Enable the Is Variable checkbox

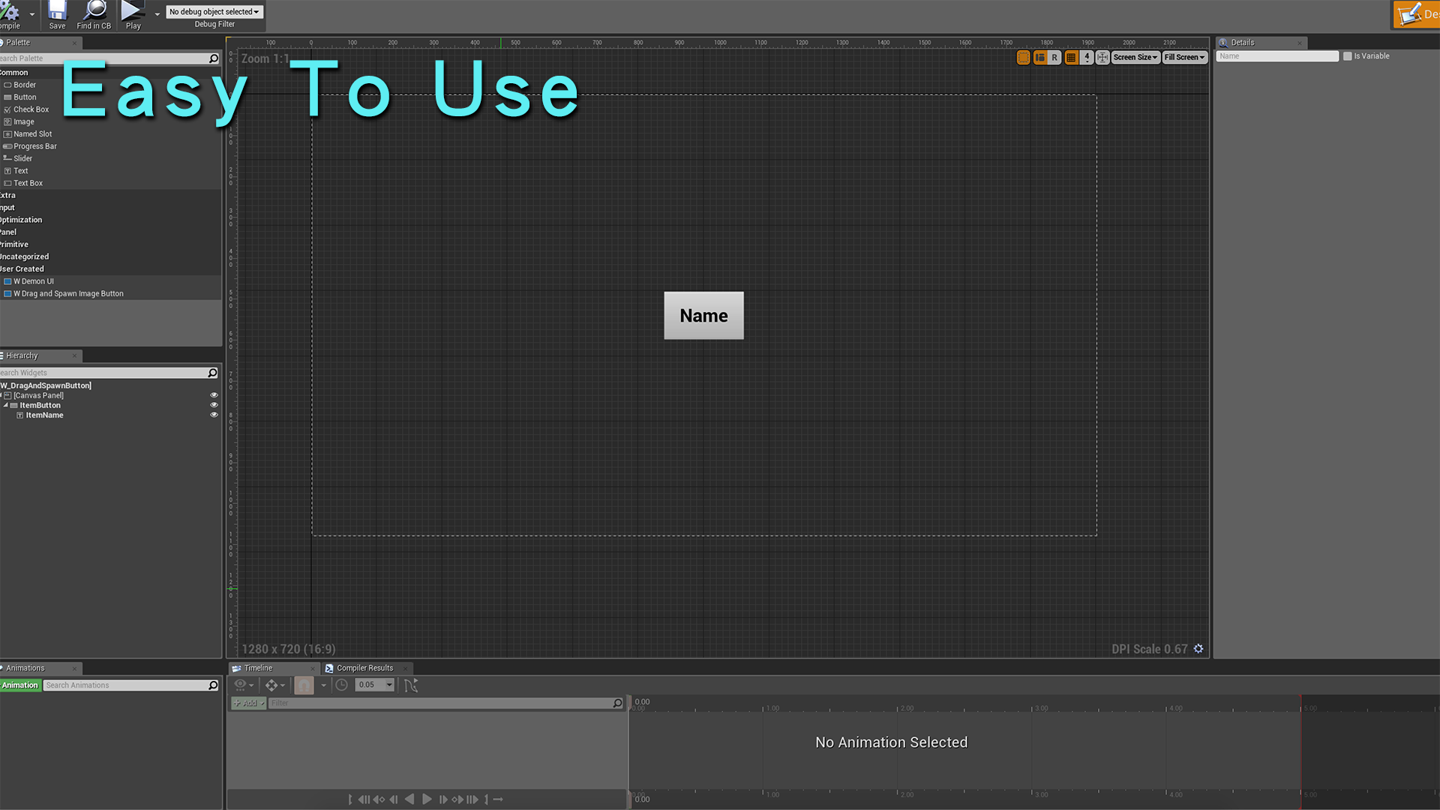click(x=1347, y=56)
